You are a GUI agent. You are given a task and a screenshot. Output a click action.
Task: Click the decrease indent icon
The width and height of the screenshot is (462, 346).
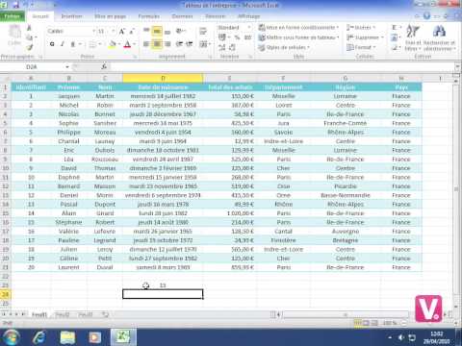[179, 44]
